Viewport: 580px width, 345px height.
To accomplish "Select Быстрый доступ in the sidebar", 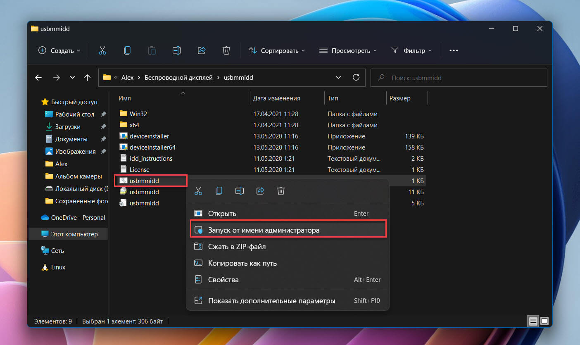I will (69, 102).
